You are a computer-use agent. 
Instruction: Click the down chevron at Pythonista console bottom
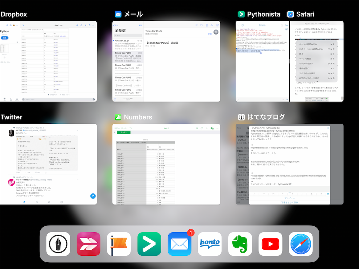283,99
